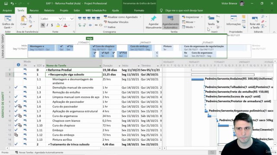Toggle Italic I formatting
The image size is (277, 155).
click(x=47, y=25)
